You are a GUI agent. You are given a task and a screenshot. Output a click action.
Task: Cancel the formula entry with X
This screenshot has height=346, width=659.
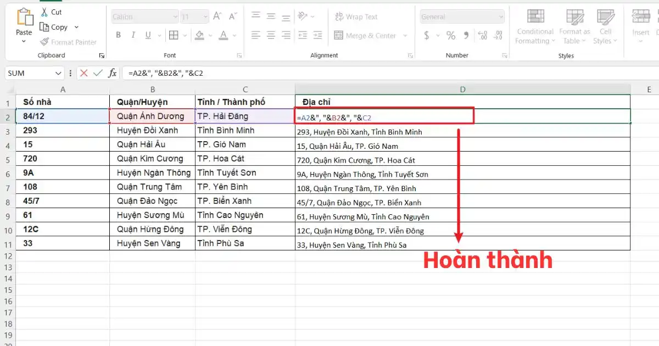[83, 72]
